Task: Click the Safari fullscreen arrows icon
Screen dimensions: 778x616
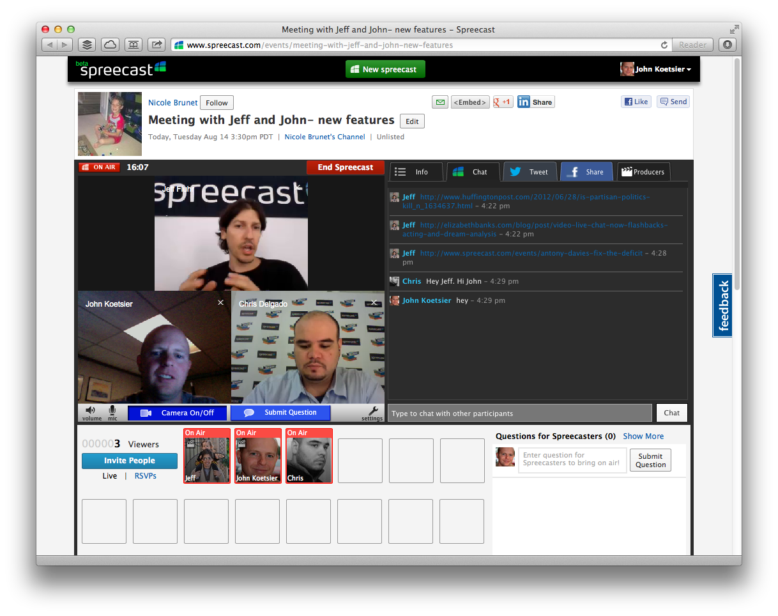Action: [734, 29]
